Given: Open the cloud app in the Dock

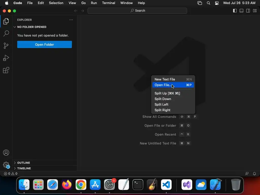Looking at the screenshot, I should (201, 185).
